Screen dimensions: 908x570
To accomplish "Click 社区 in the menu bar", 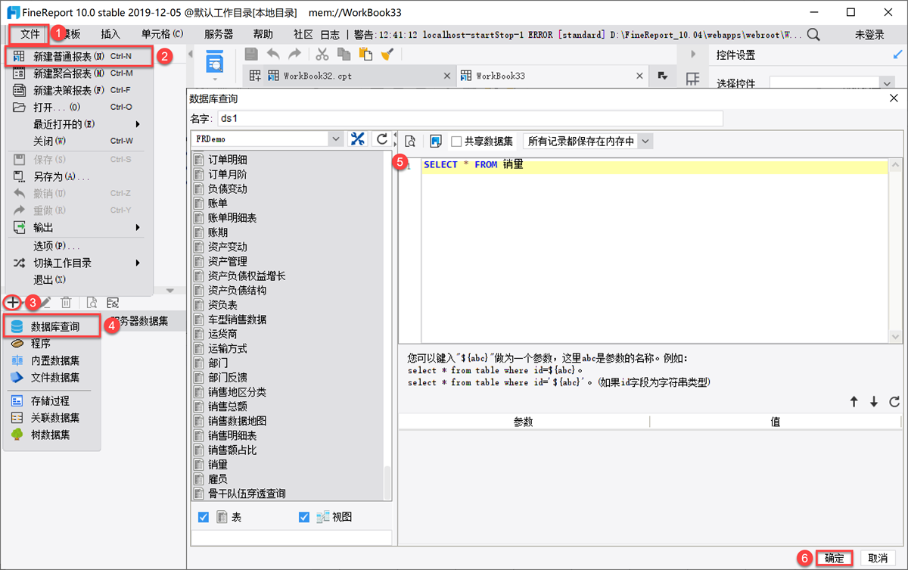I will [x=303, y=34].
